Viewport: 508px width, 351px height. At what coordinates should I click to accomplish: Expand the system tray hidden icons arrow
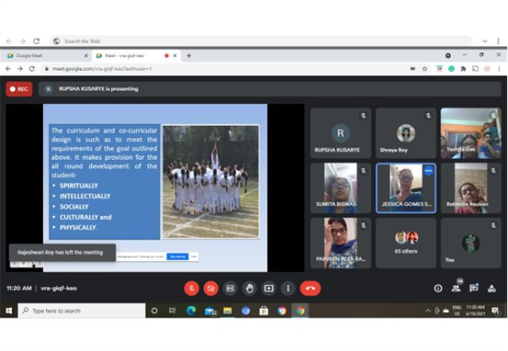(428, 310)
